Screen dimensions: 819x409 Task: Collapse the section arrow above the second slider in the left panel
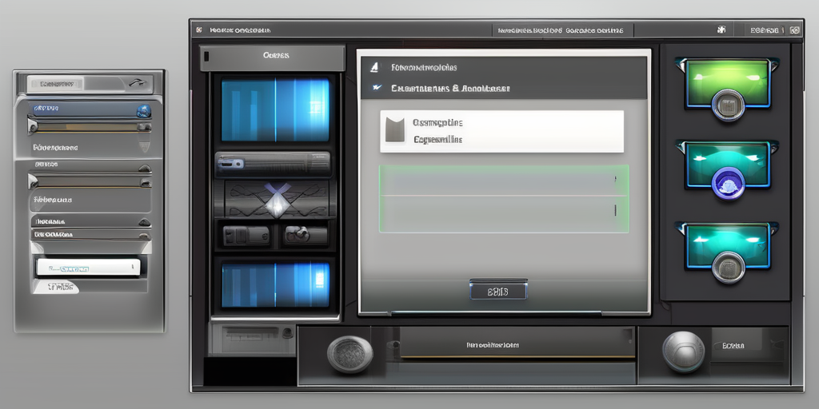tap(145, 169)
